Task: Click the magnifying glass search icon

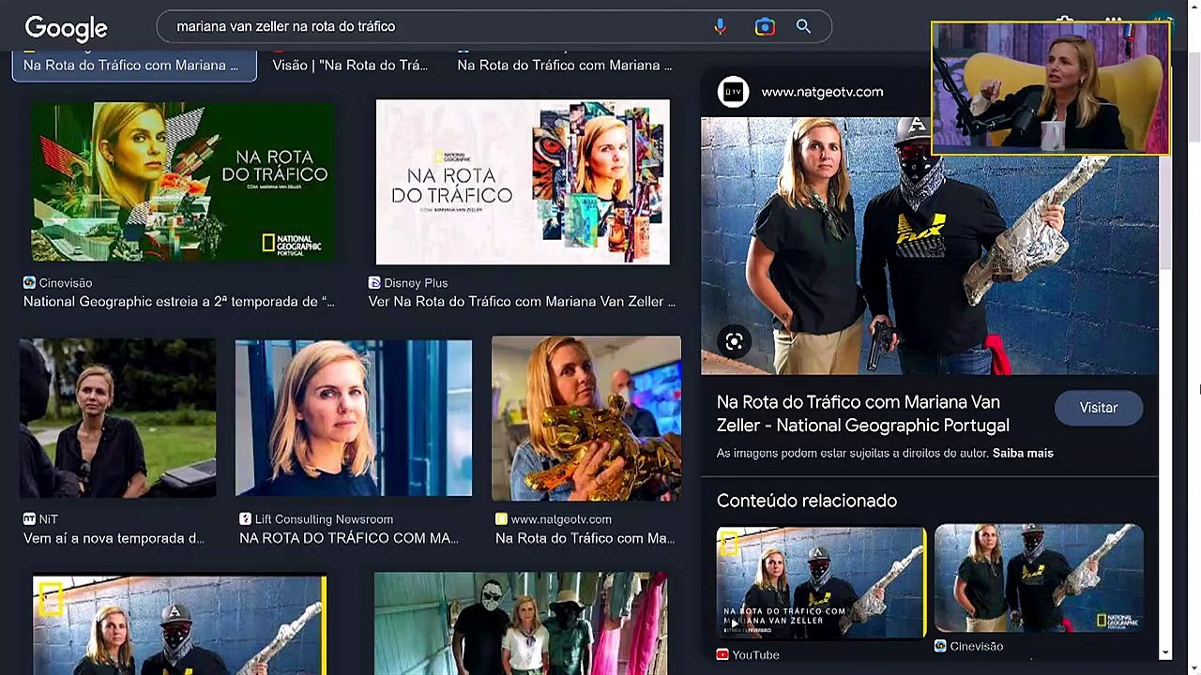Action: pyautogui.click(x=803, y=27)
